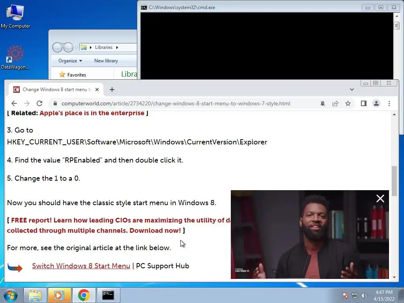Expand Chrome tab search chevron
Viewport: 404px width, 303px height.
point(352,90)
